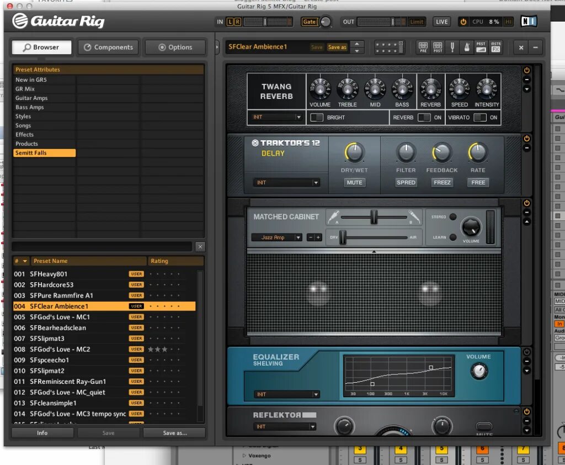Click the Info button

pyautogui.click(x=42, y=433)
